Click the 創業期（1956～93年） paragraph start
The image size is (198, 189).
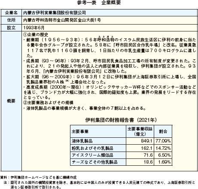coord(53,40)
